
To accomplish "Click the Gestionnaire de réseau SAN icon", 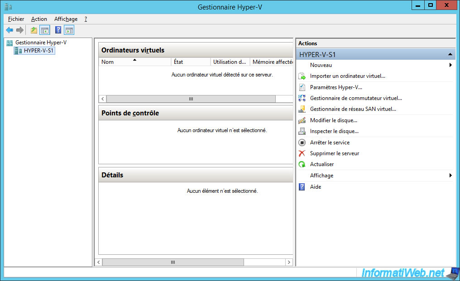I will point(302,109).
